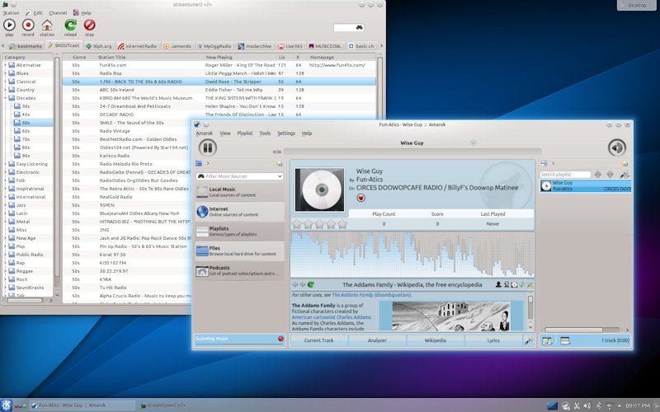Open the Channel menu in streamtuner2
This screenshot has width=660, height=412.
(x=58, y=13)
